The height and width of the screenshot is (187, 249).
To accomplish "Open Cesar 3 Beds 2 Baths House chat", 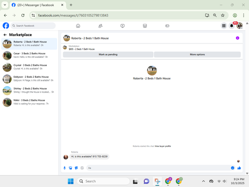I will tap(29, 55).
